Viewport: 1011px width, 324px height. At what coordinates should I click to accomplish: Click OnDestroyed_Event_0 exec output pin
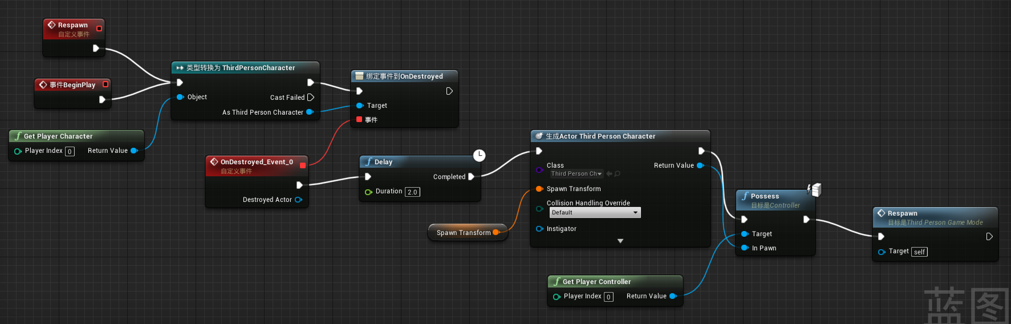pyautogui.click(x=299, y=185)
